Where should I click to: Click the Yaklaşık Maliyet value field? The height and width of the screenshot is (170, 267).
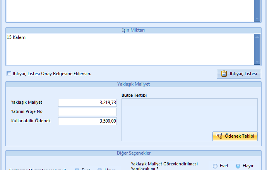coord(87,103)
